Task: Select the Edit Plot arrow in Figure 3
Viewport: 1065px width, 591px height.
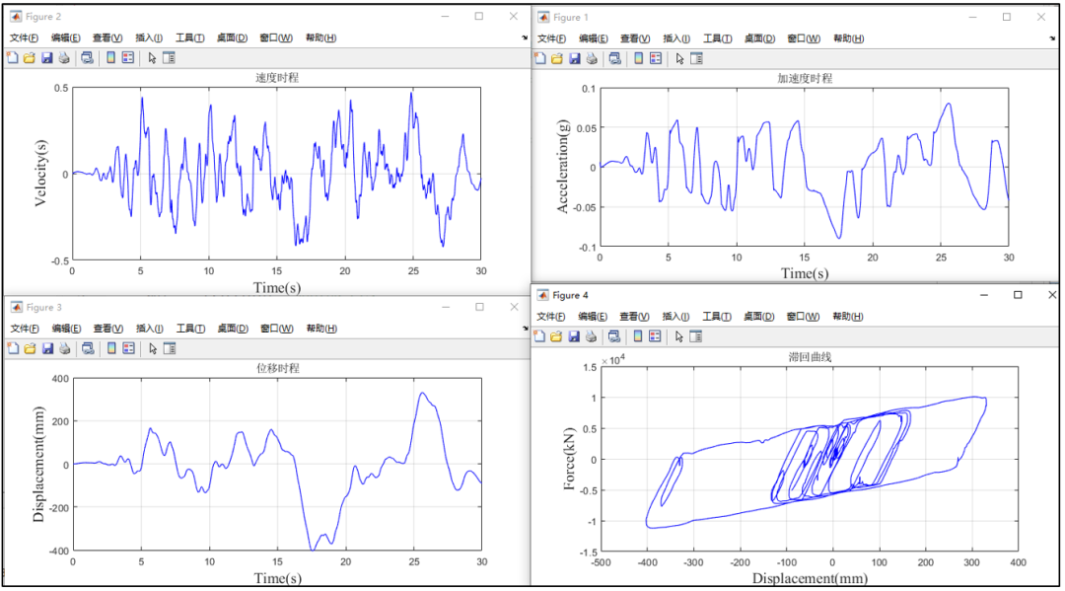Action: tap(153, 349)
